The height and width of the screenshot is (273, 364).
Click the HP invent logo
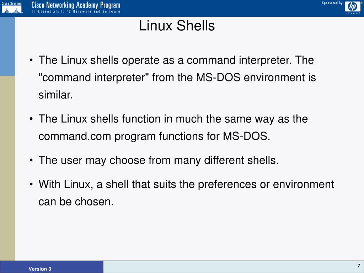(x=353, y=8)
